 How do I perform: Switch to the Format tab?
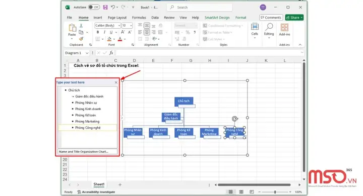point(241,18)
